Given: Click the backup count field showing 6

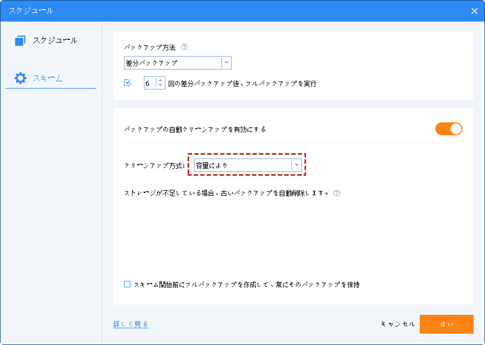Looking at the screenshot, I should coord(150,83).
